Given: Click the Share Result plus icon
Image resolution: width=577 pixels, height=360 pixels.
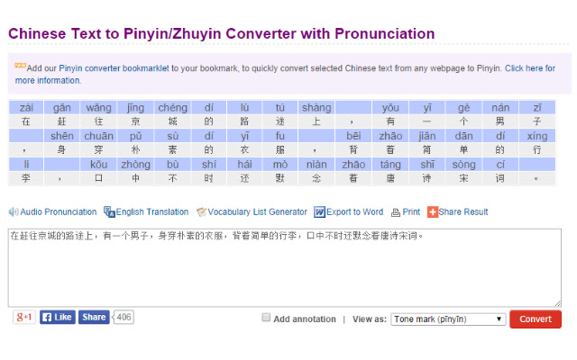Looking at the screenshot, I should (433, 212).
